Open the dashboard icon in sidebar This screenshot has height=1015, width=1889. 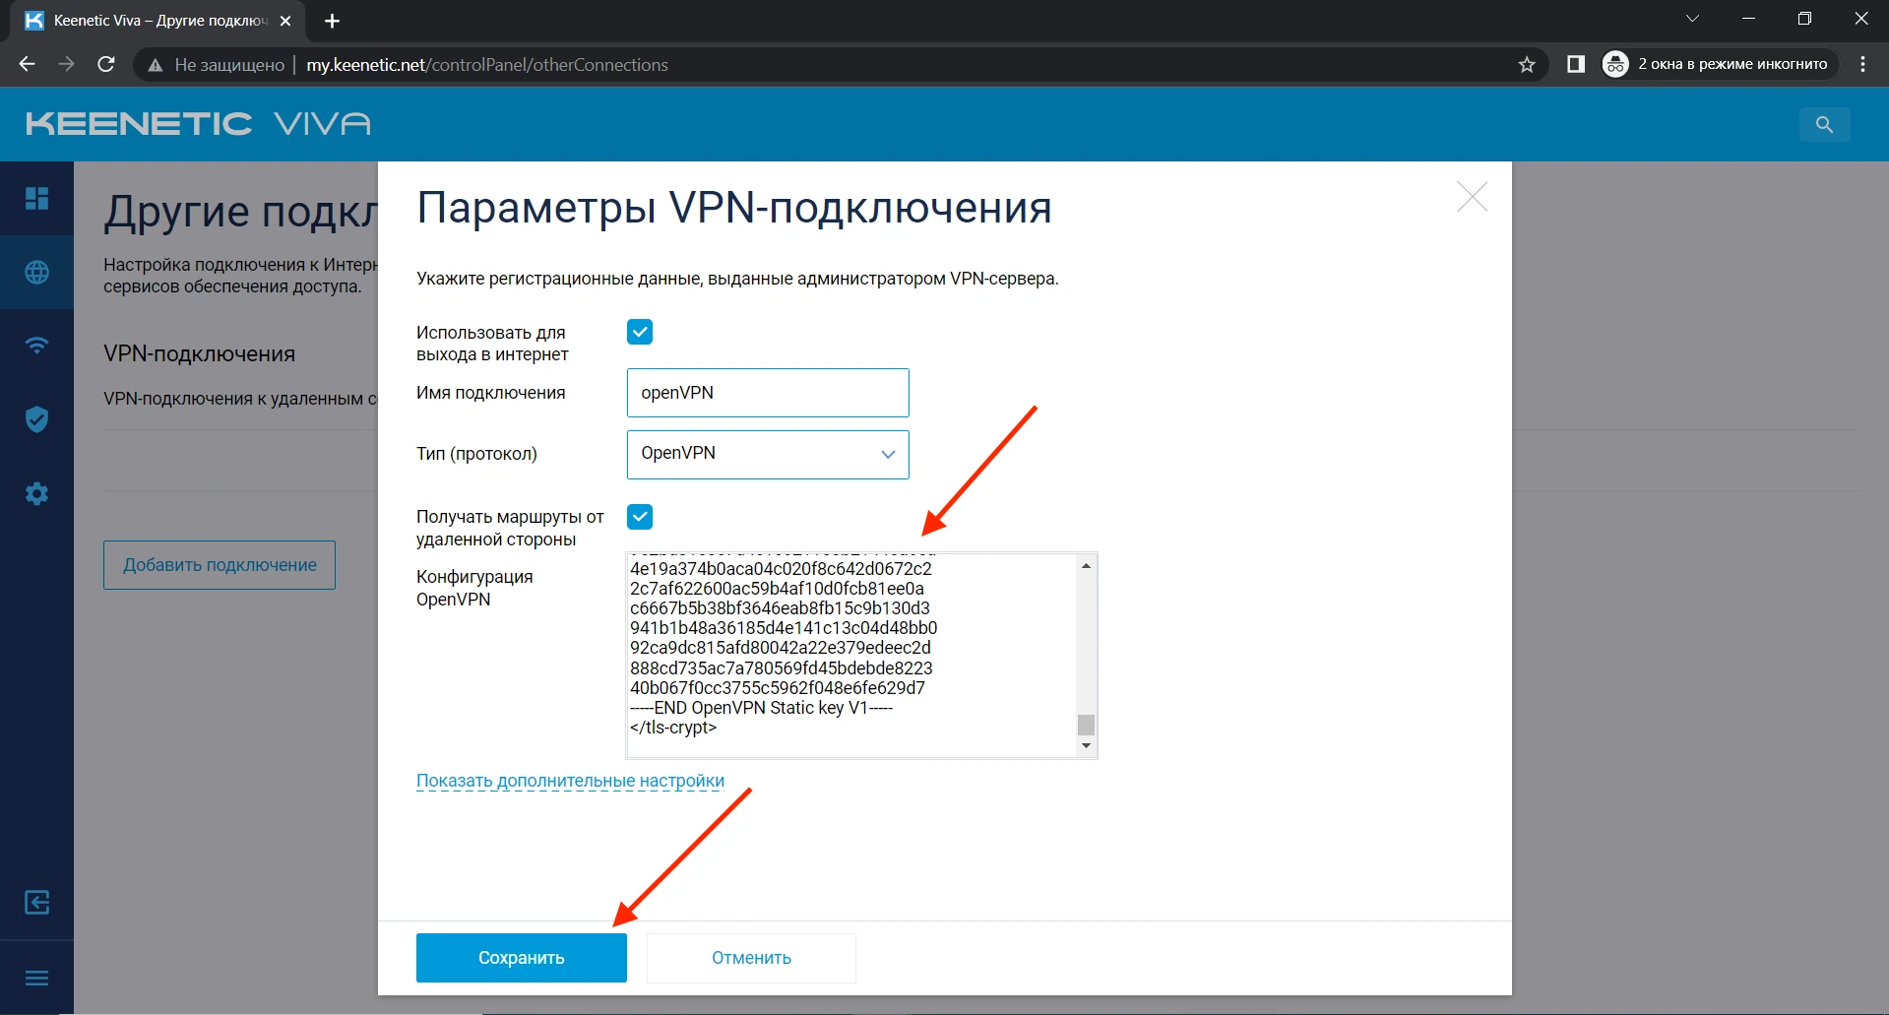tap(36, 198)
